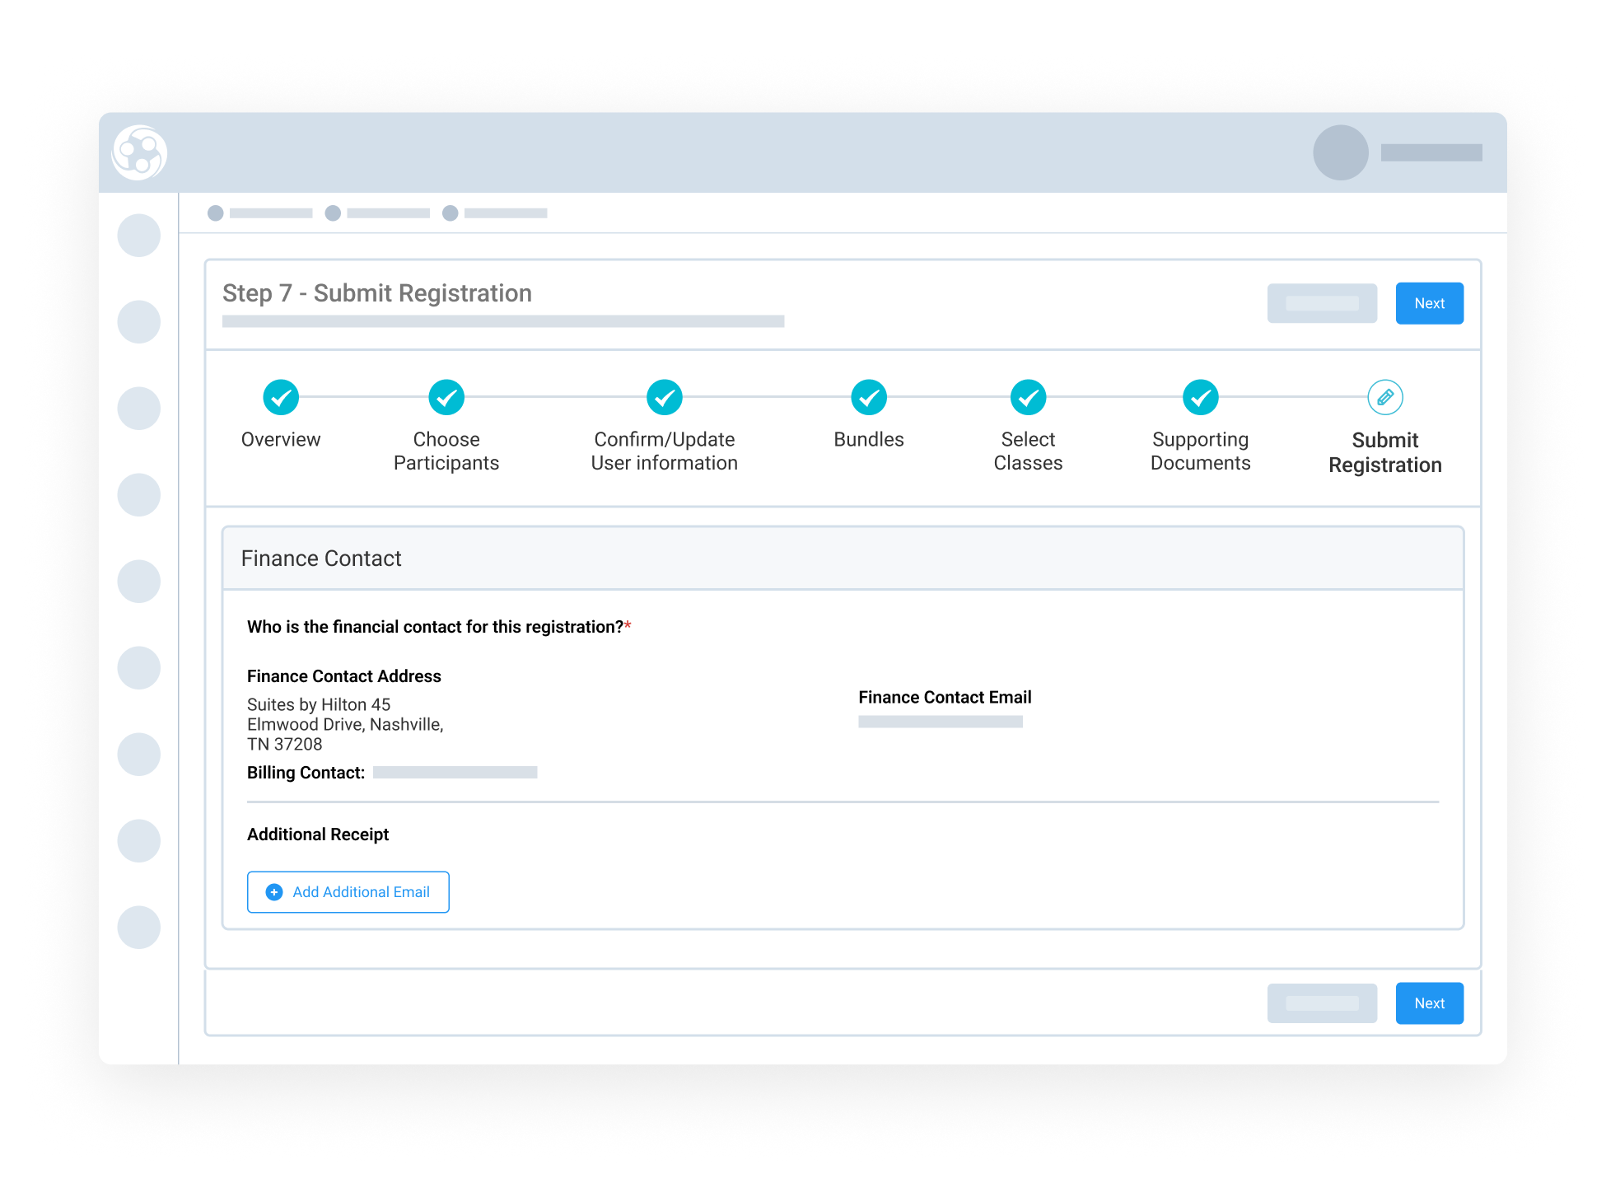
Task: Click the Supporting Documents step checkmark
Action: point(1201,397)
